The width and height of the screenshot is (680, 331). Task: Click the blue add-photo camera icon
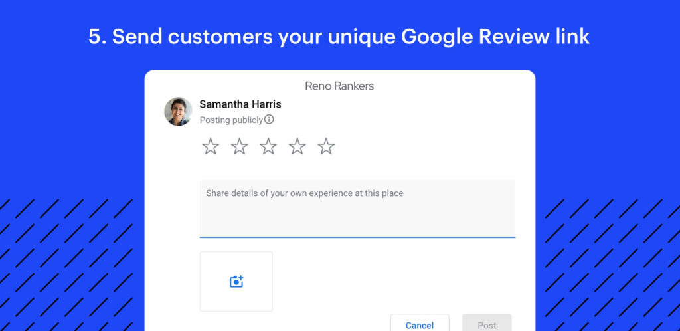tap(236, 282)
